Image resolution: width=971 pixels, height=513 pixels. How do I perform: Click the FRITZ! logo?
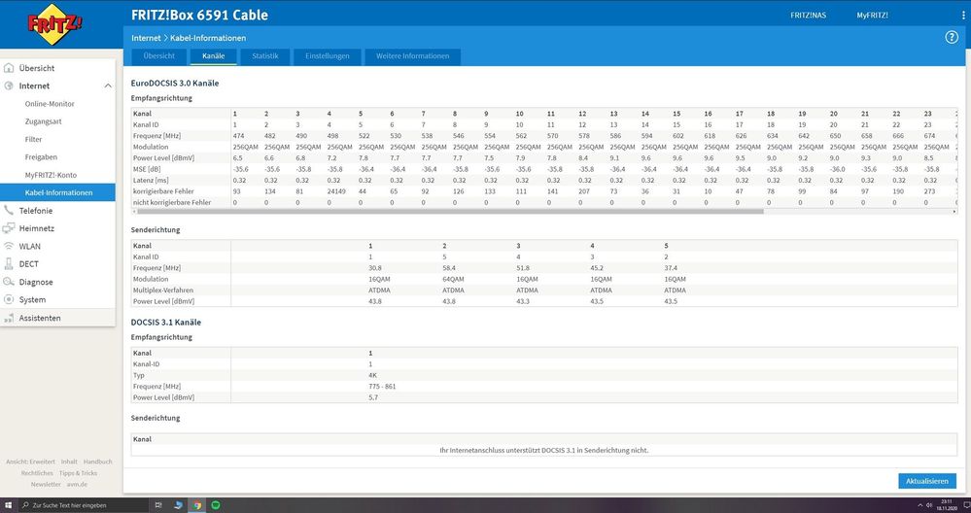point(55,24)
